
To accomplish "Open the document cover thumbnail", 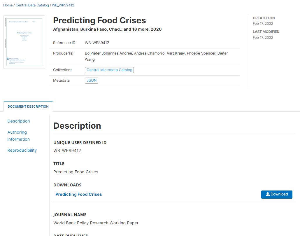I will click(x=24, y=42).
